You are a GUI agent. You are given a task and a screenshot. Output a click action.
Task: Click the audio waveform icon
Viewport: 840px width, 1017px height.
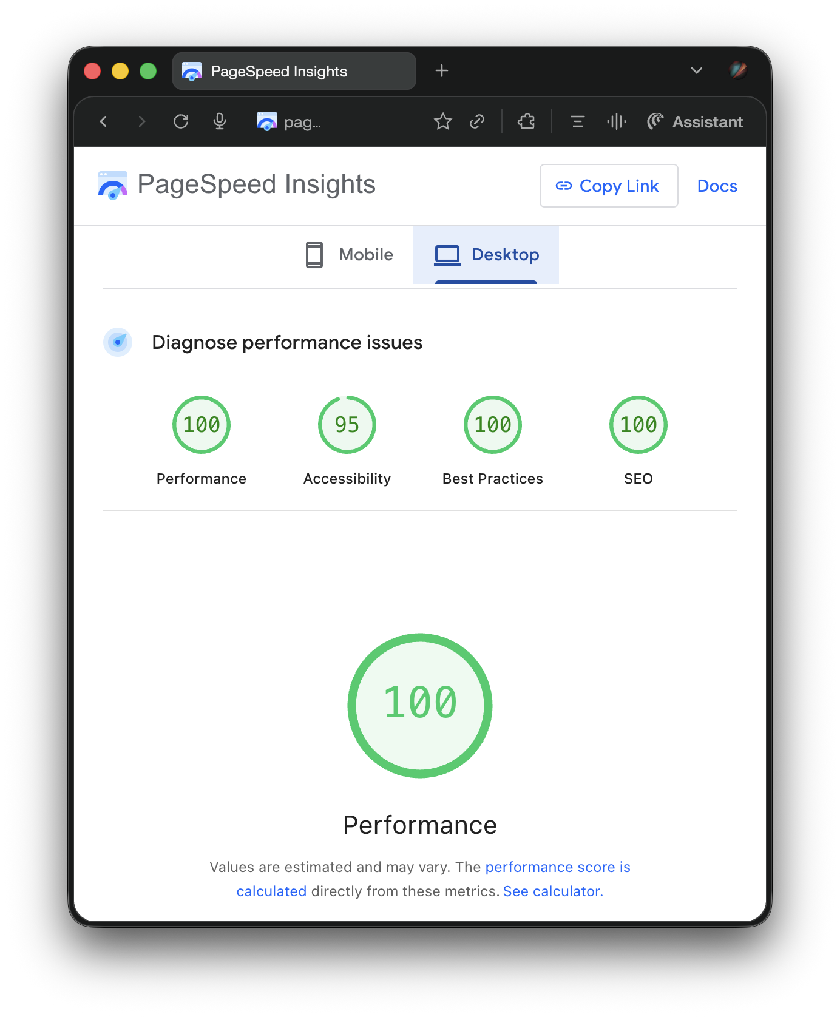(x=616, y=122)
